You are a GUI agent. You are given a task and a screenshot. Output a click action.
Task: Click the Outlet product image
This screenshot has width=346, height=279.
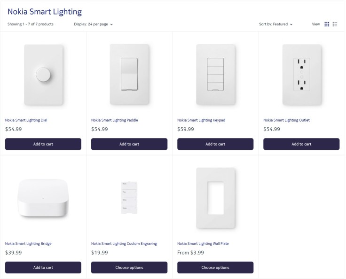301,74
